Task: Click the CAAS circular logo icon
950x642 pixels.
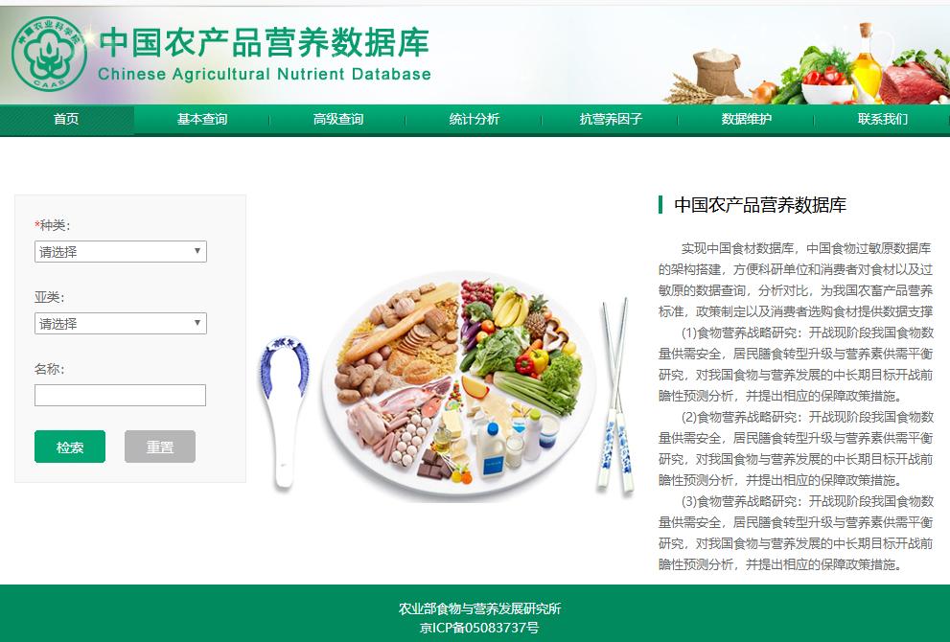Action: pos(49,54)
